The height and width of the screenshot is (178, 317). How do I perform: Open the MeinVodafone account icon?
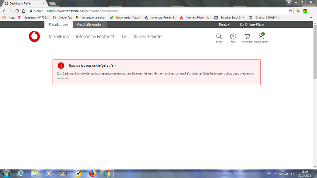click(261, 38)
